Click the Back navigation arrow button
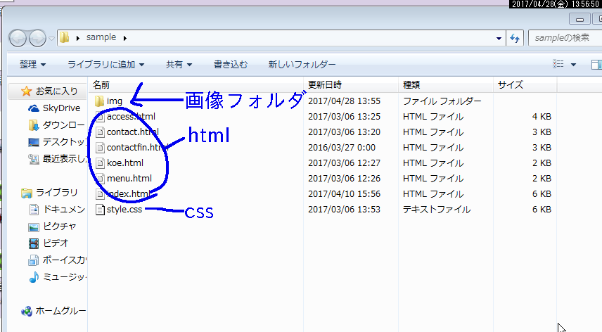The width and height of the screenshot is (602, 332). pos(18,38)
